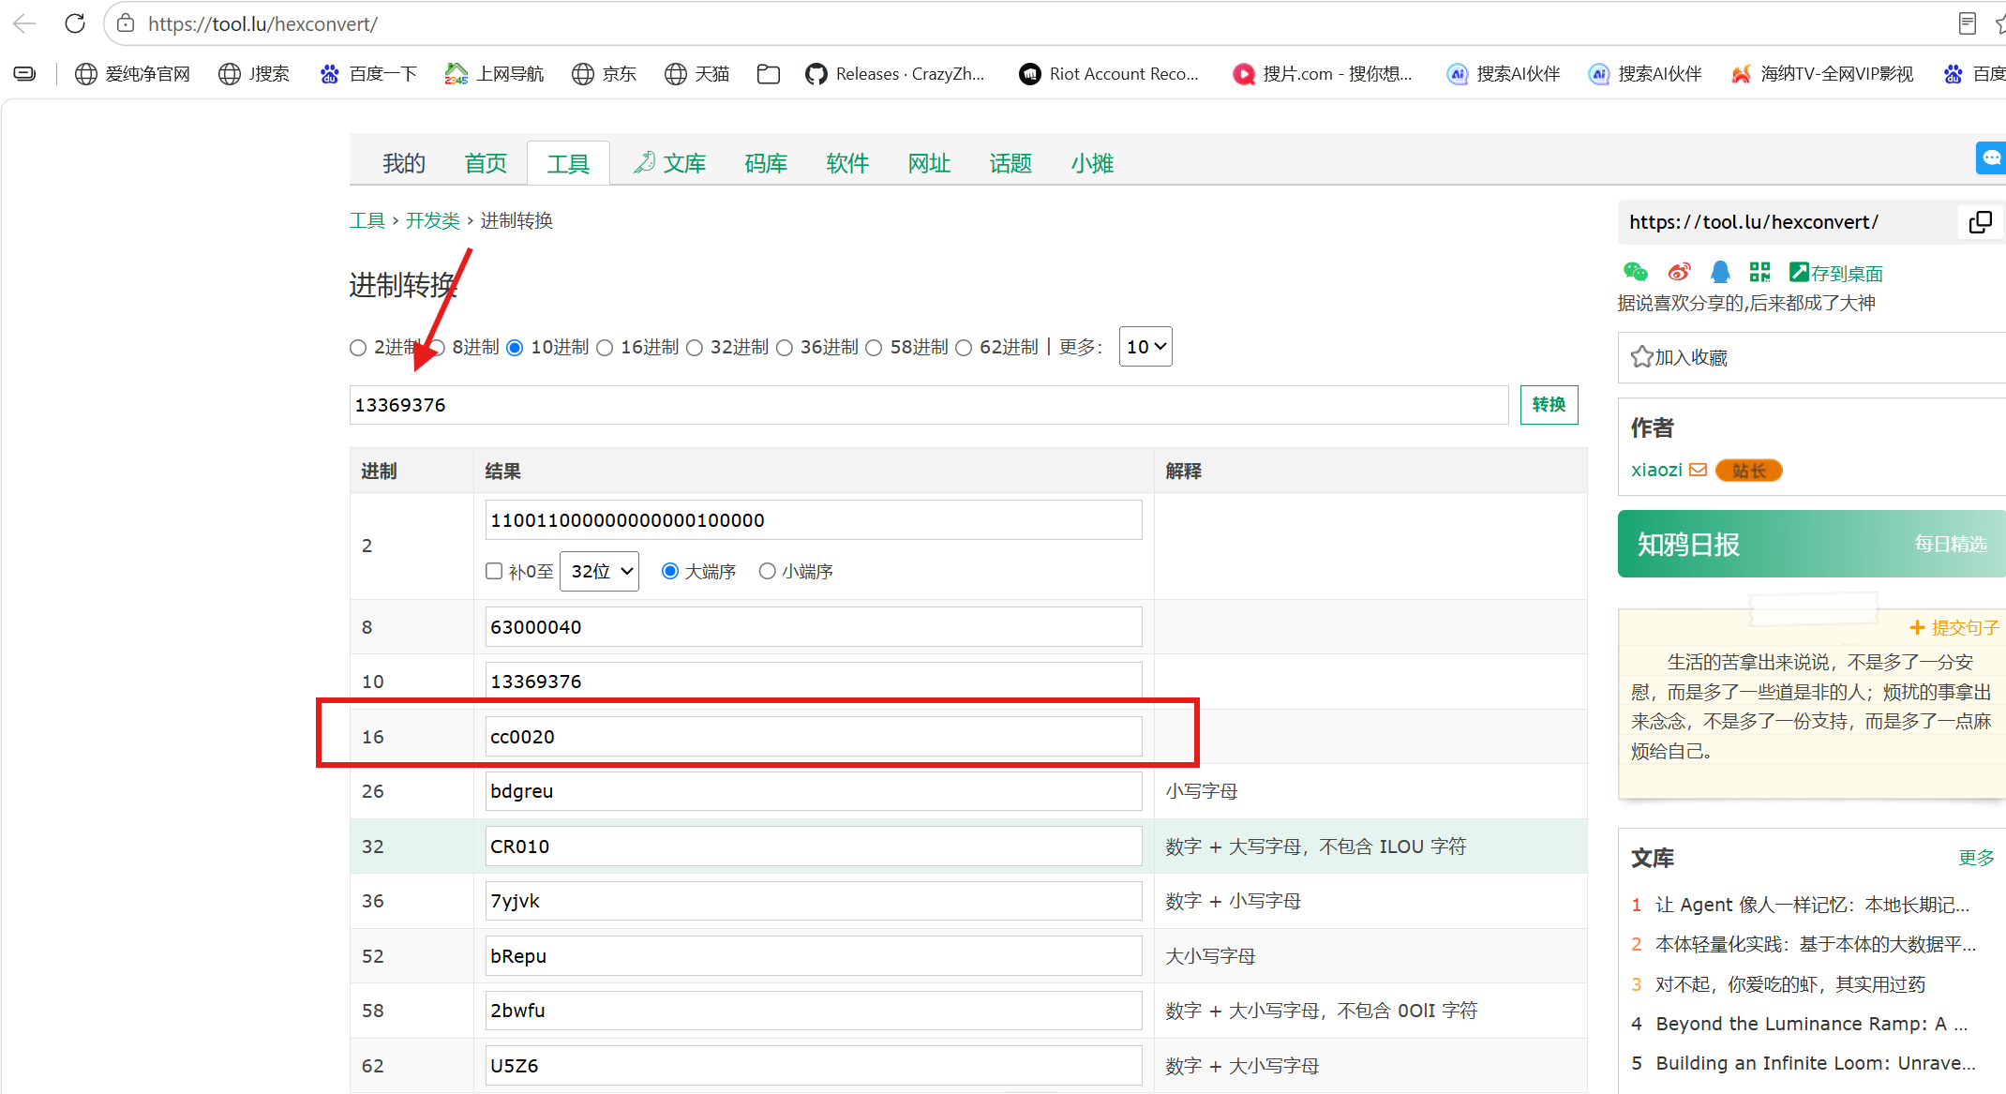Open the 开发类 breadcrumb link
2006x1094 pixels.
tap(433, 220)
